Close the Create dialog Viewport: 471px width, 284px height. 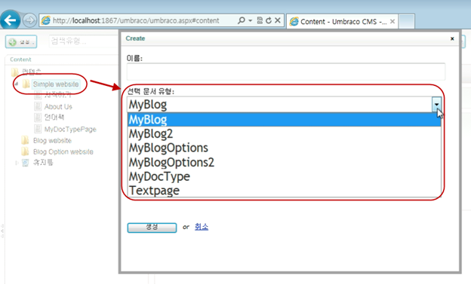452,38
